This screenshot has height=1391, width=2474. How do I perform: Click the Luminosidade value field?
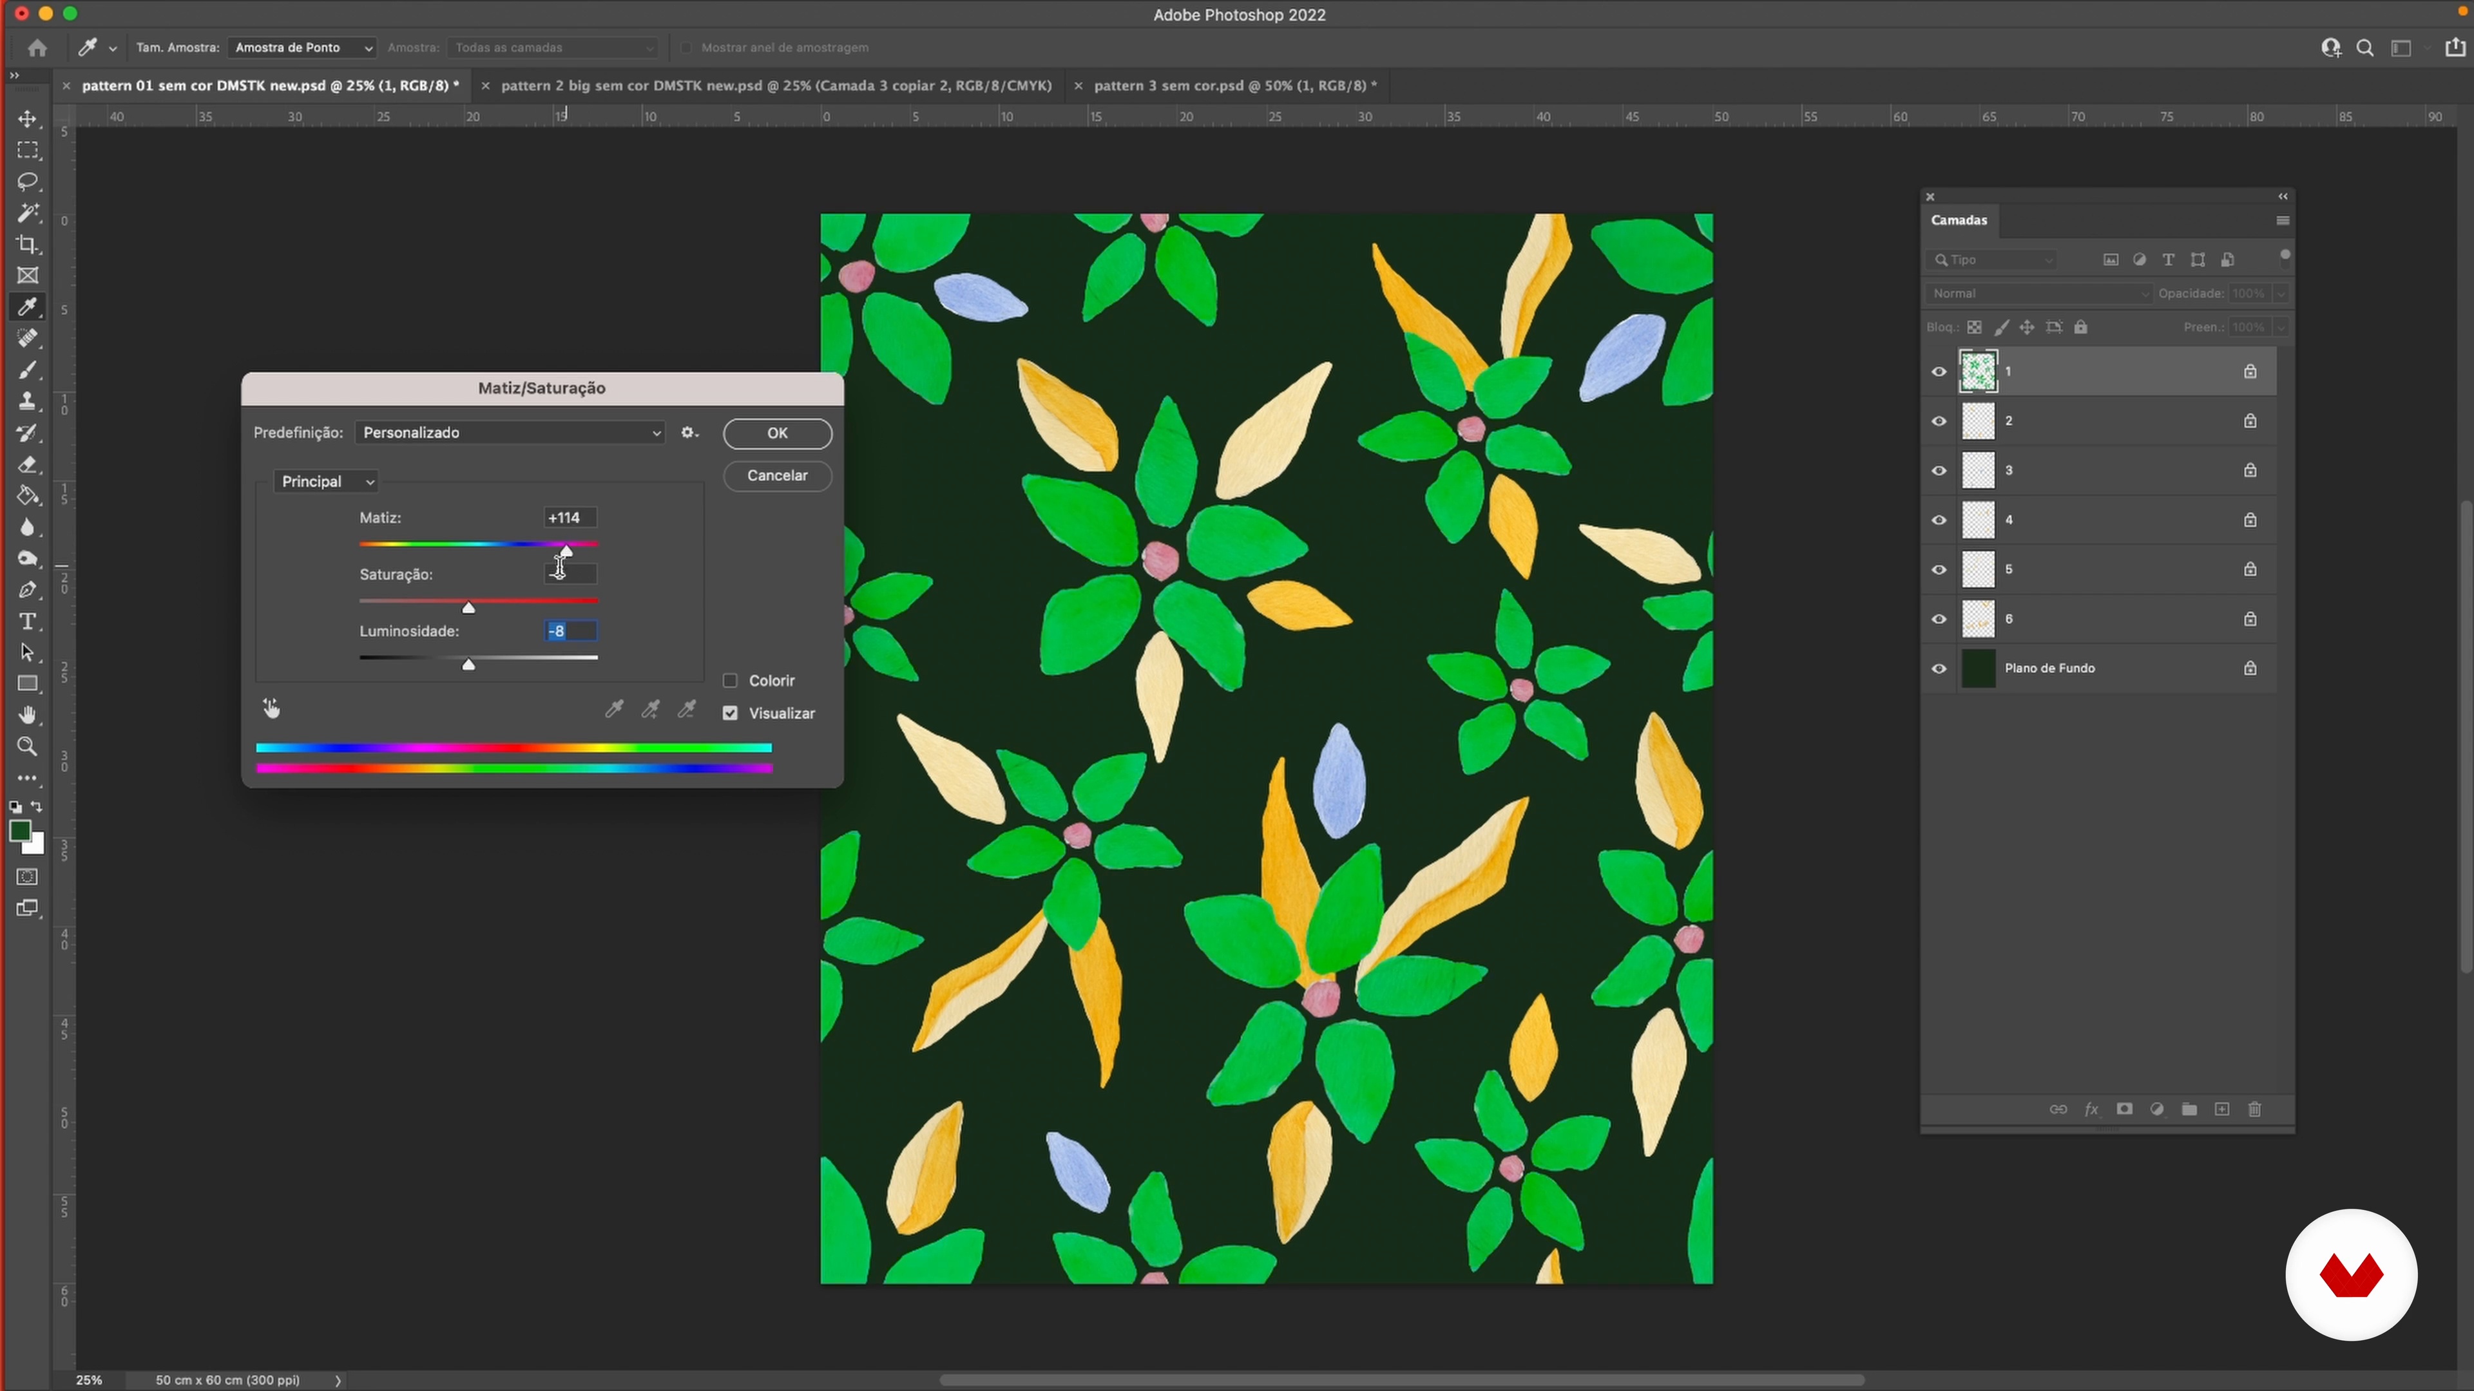tap(570, 630)
